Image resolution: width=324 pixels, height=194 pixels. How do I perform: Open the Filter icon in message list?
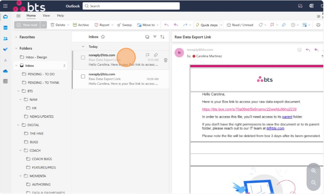coord(155,37)
